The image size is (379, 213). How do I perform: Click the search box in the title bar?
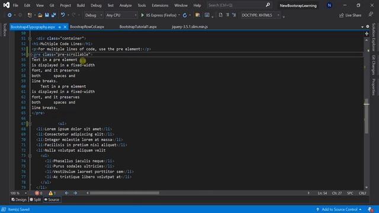239,5
